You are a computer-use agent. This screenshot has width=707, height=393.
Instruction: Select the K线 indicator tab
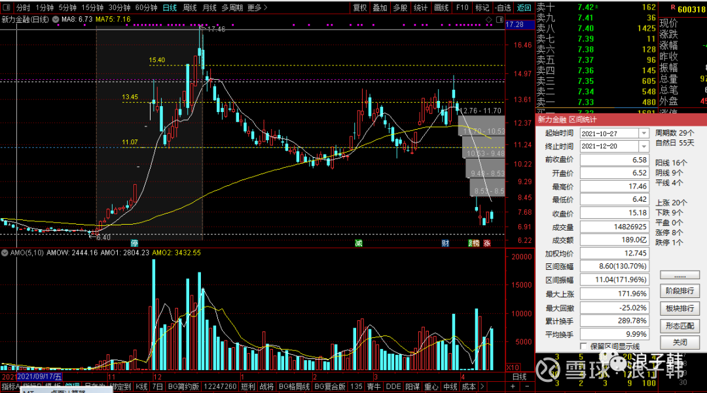click(141, 386)
